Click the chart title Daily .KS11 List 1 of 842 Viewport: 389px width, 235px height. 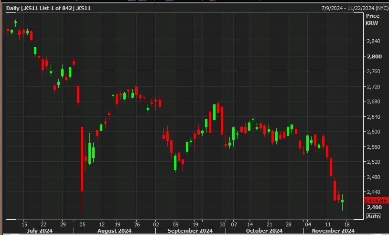point(48,8)
